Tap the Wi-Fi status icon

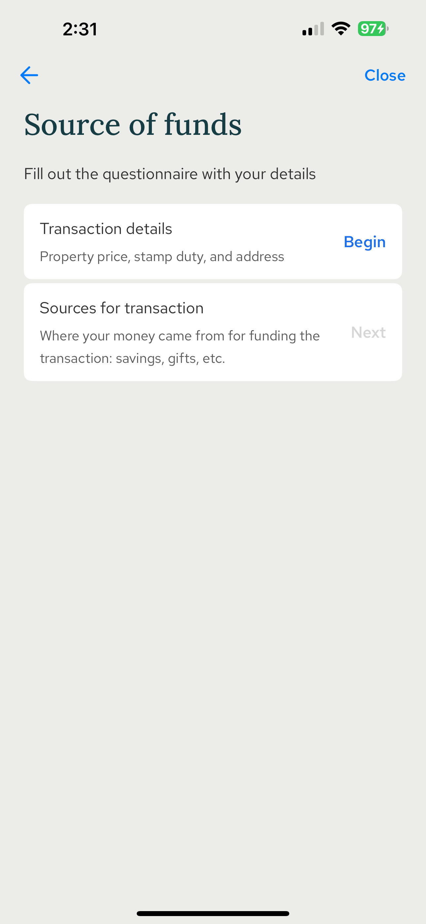click(341, 29)
